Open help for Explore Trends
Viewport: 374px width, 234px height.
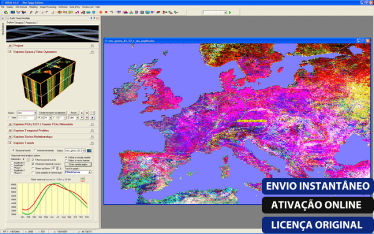(x=92, y=143)
